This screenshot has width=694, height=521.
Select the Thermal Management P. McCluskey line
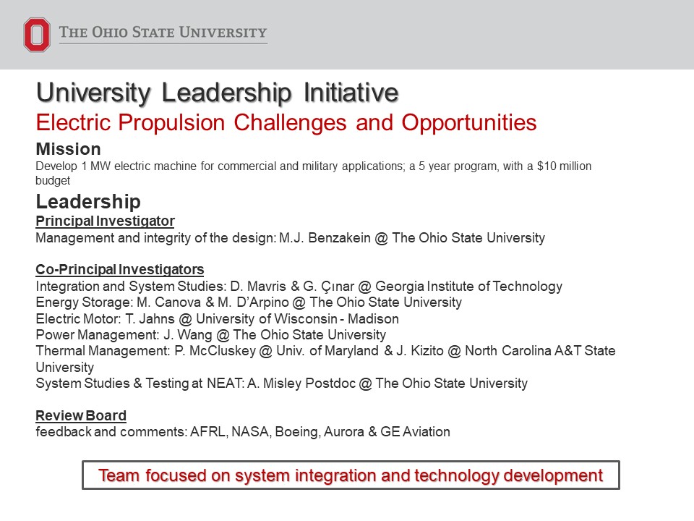pos(325,351)
